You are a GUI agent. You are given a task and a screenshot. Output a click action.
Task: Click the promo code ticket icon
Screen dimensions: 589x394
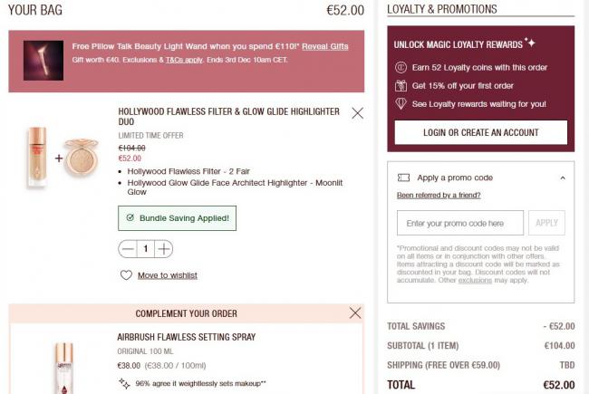click(x=403, y=178)
